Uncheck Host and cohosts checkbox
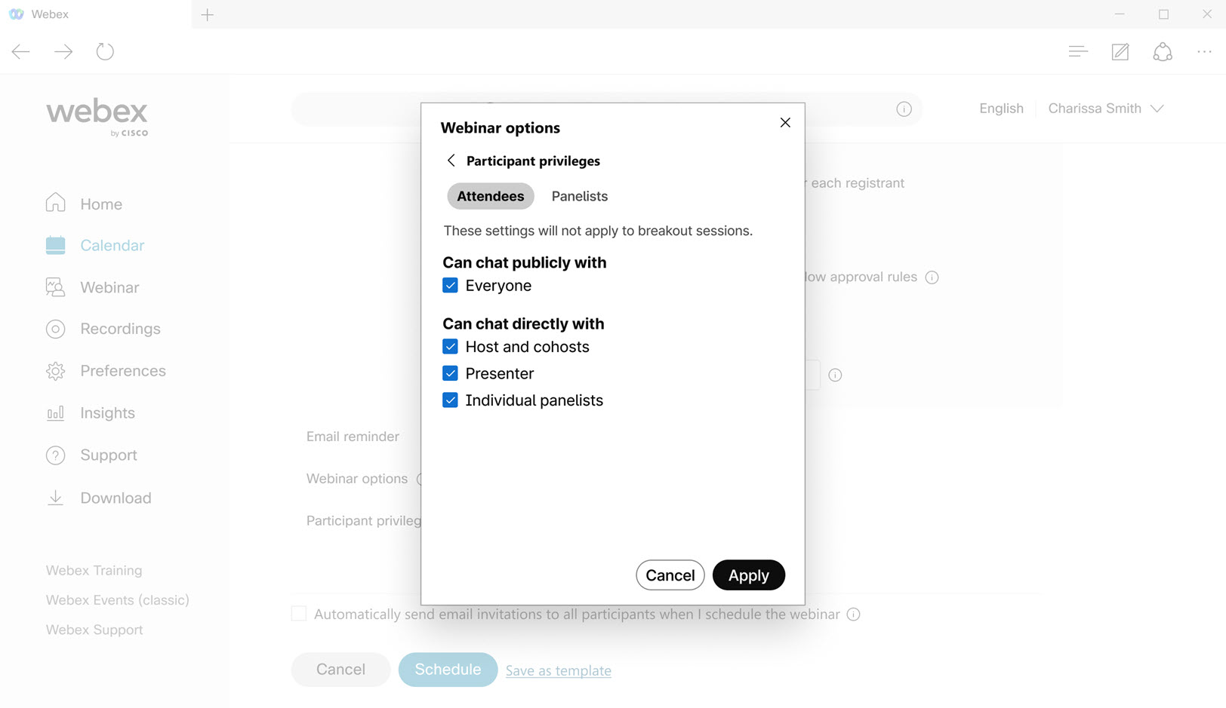The width and height of the screenshot is (1226, 708). (x=450, y=347)
